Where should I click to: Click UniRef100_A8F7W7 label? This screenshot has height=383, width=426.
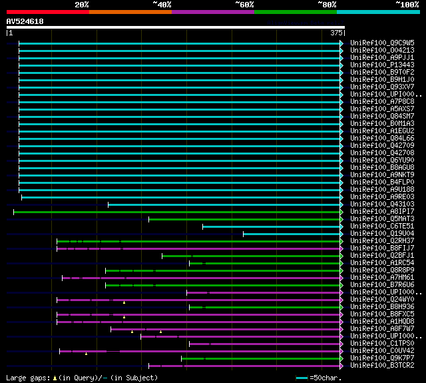pos(382,329)
